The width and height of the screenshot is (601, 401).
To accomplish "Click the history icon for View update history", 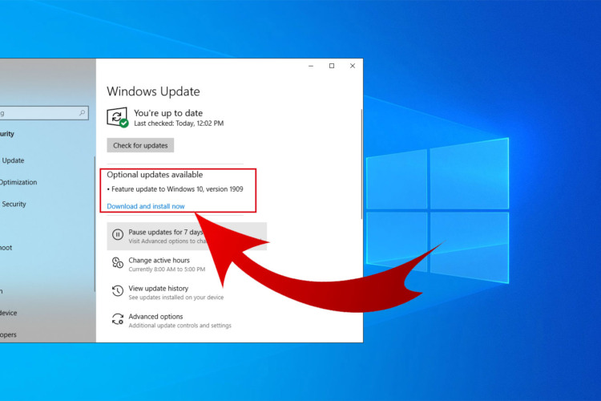I will 118,290.
